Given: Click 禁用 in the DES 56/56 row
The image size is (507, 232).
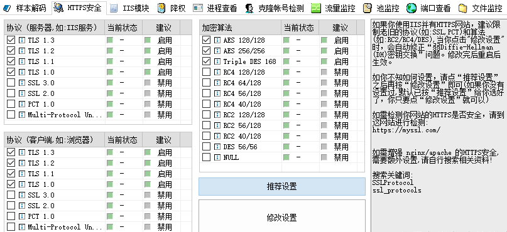Looking at the screenshot, I should [x=341, y=147].
